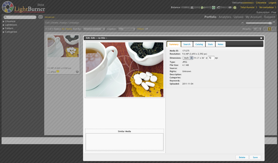Open the Sort By Newest uploads dropdown

pyautogui.click(x=94, y=29)
